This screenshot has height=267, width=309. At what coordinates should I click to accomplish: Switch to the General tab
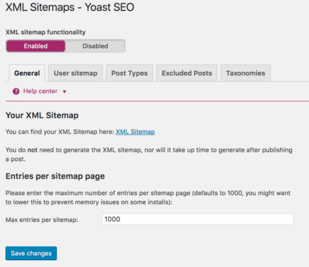pos(27,73)
